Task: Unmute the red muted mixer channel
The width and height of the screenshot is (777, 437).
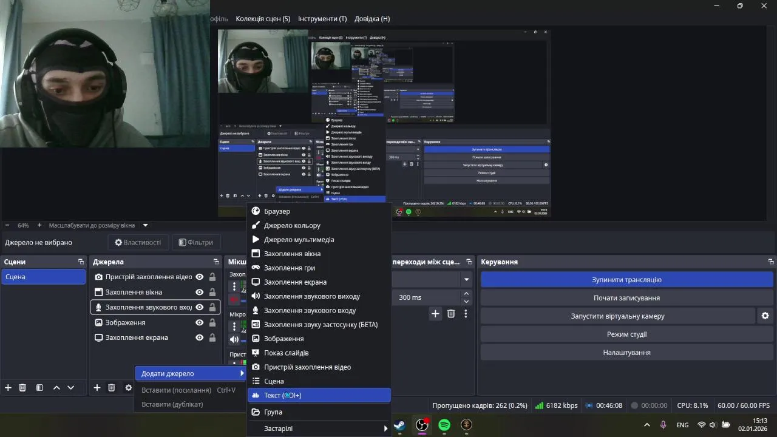Action: [234, 299]
